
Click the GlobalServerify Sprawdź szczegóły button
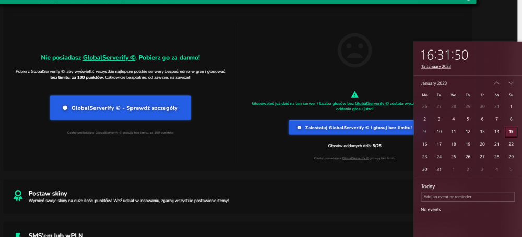pos(120,108)
